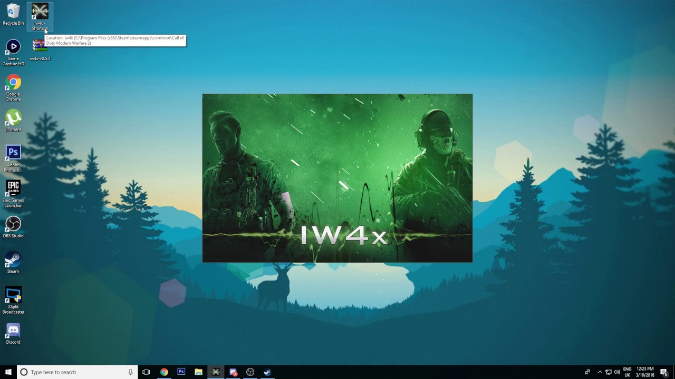Open the Windows Start menu
The width and height of the screenshot is (675, 379).
tap(8, 372)
